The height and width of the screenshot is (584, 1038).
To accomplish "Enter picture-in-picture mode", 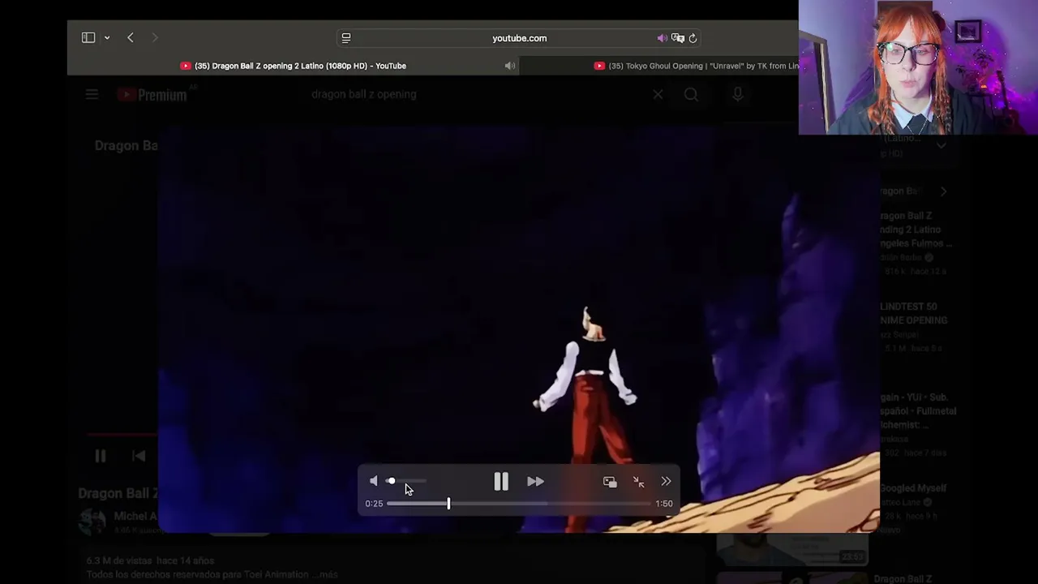I will [610, 482].
